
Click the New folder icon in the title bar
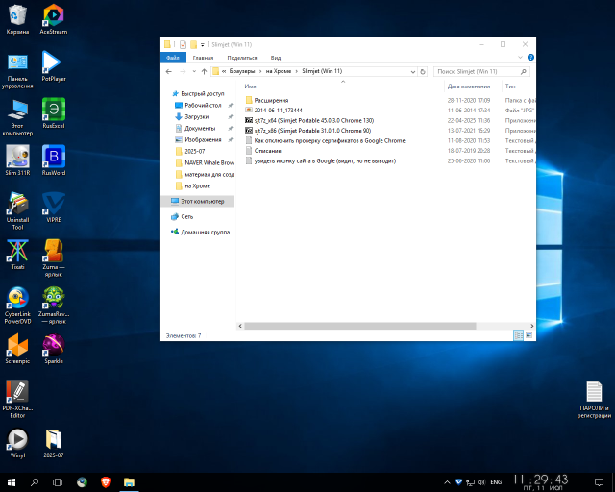193,45
